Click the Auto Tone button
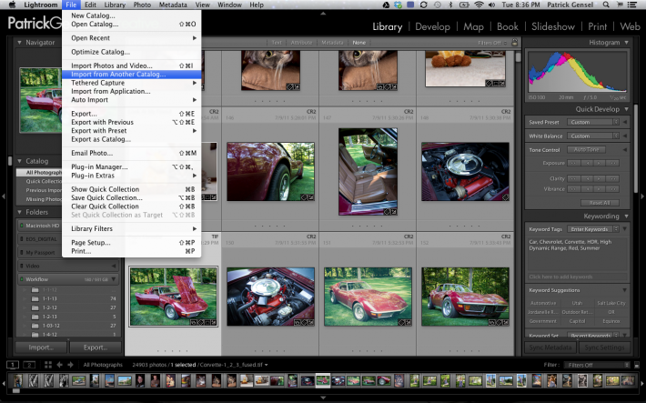This screenshot has height=403, width=646. (586, 149)
